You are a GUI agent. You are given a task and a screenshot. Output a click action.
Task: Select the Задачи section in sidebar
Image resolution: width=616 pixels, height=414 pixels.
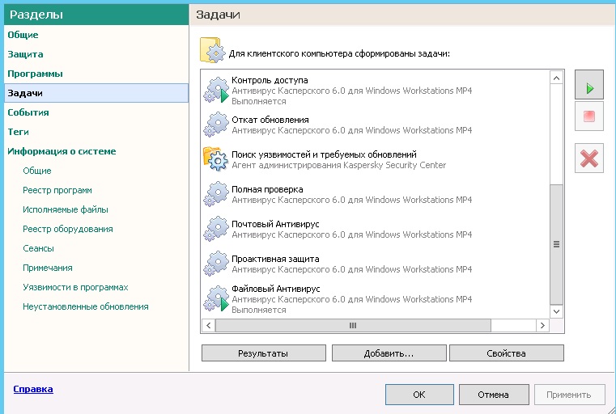pos(96,93)
